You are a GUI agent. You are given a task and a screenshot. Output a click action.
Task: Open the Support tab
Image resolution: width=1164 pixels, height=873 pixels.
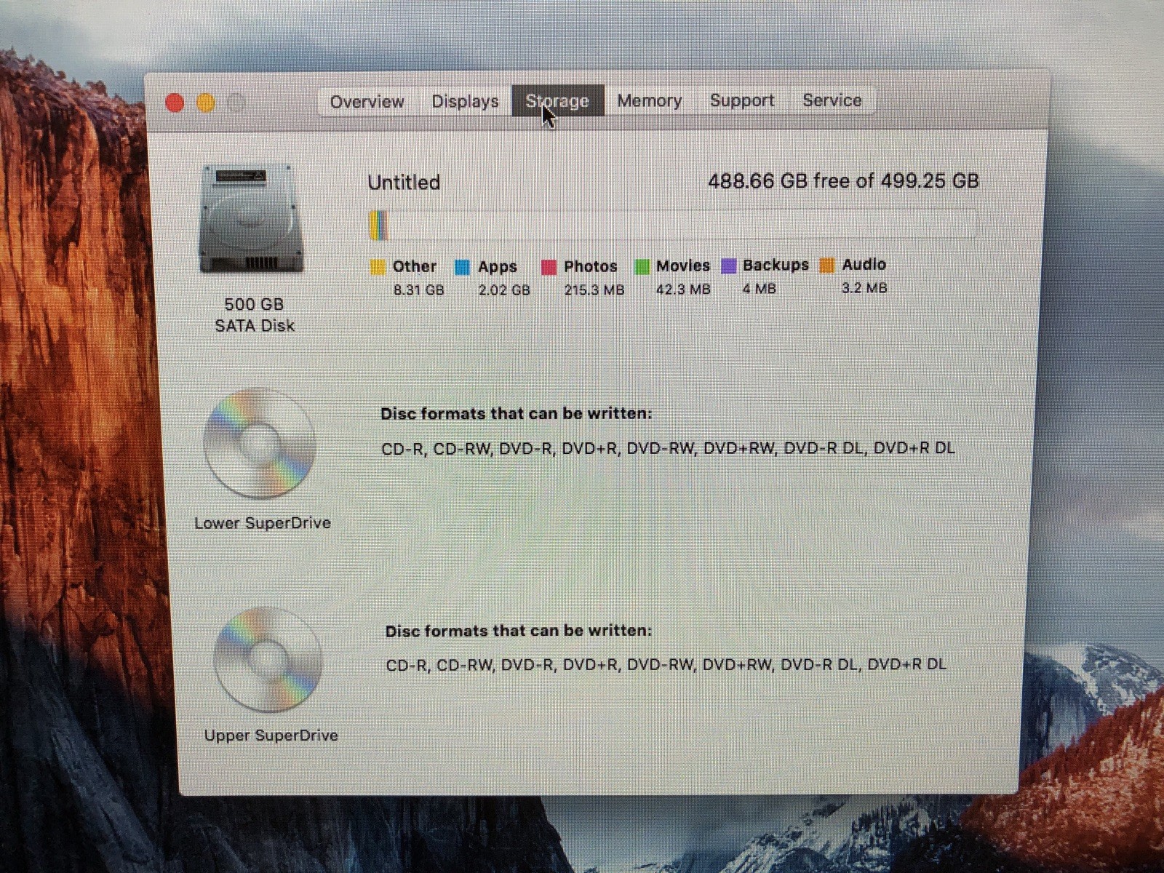tap(742, 100)
